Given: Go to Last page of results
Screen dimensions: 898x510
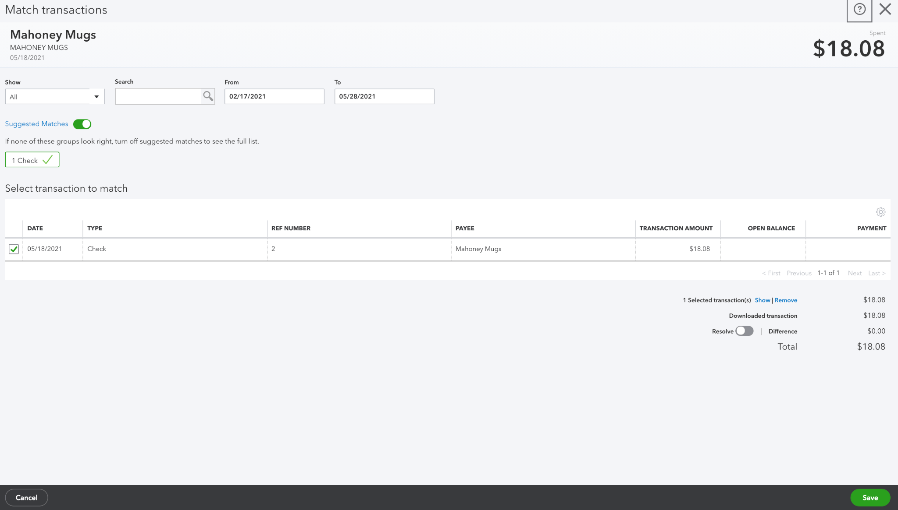Looking at the screenshot, I should coord(877,273).
